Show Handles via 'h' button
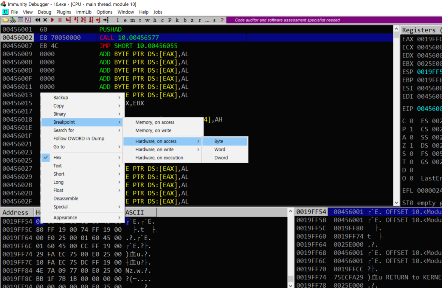442x288 pixels. point(155,20)
